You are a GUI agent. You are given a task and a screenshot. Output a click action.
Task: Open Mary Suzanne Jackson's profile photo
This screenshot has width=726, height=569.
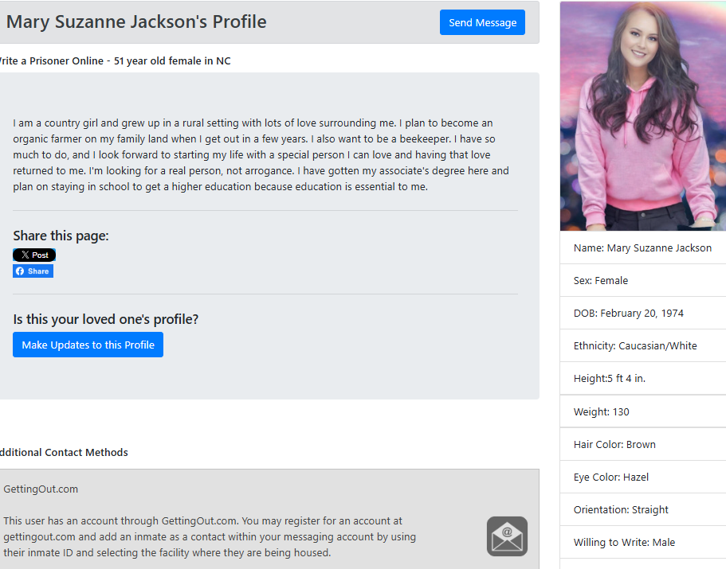click(643, 116)
